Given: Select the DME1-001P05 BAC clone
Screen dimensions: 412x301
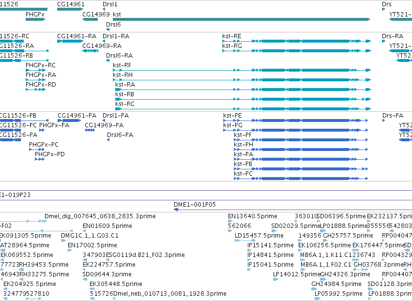Looking at the screenshot, I should [x=293, y=210].
